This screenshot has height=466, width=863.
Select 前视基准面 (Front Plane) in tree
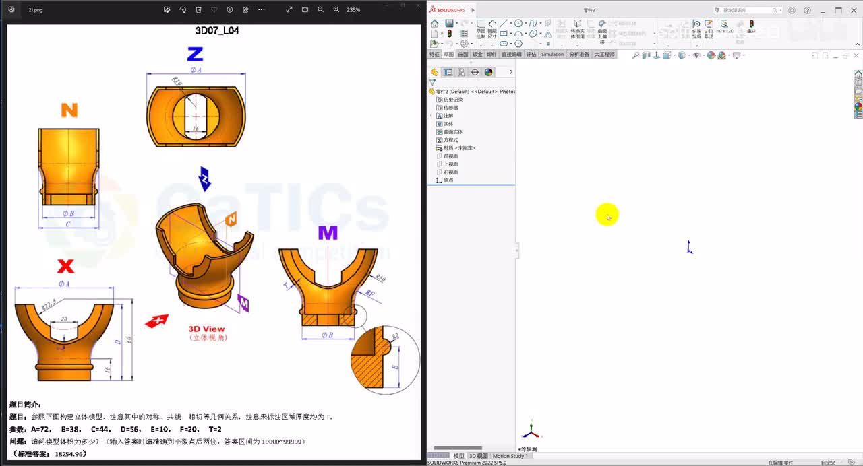450,156
